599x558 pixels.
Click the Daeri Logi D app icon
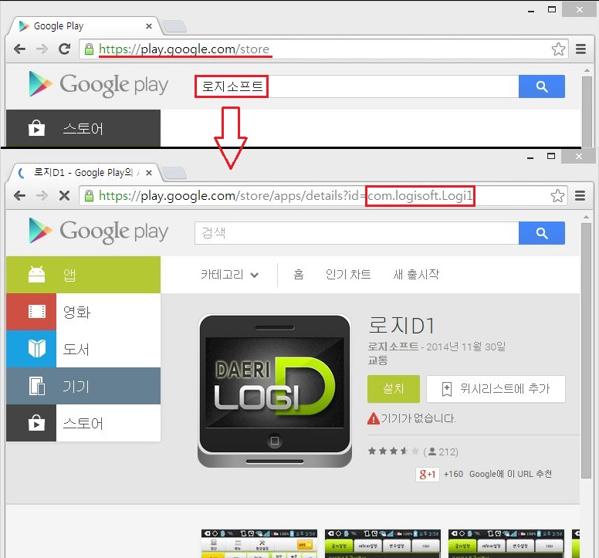[x=274, y=391]
